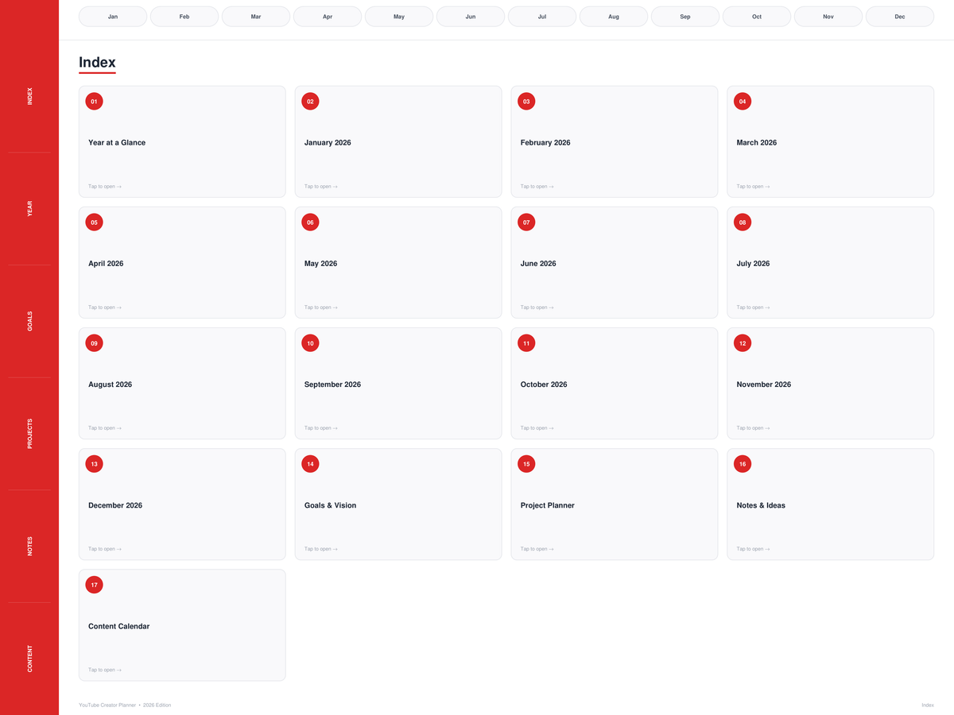954x715 pixels.
Task: Click the 16 circle badge
Action: [743, 464]
